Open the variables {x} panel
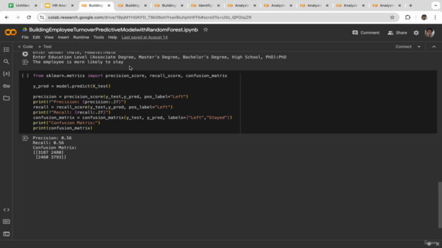 tap(6, 74)
